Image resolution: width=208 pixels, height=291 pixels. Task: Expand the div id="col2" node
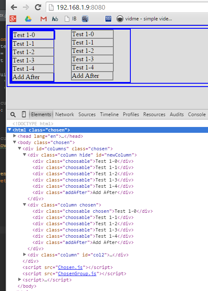[x=24, y=254]
